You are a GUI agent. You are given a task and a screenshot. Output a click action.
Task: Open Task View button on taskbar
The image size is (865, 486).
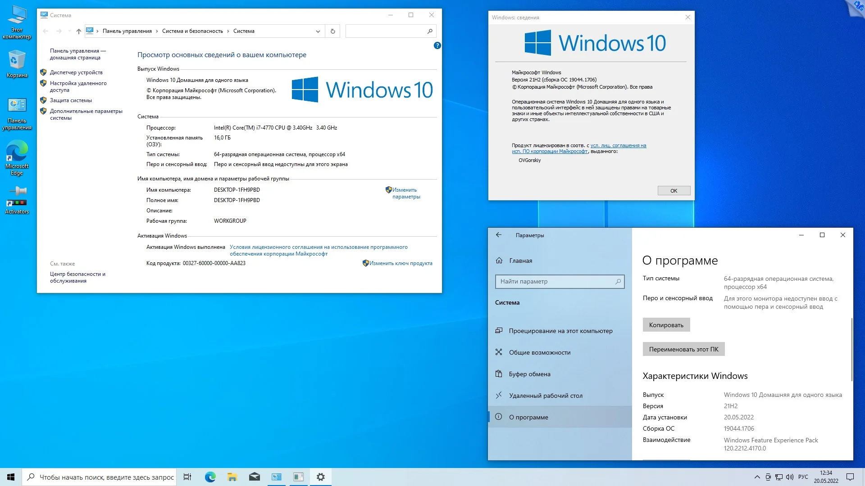tap(187, 477)
